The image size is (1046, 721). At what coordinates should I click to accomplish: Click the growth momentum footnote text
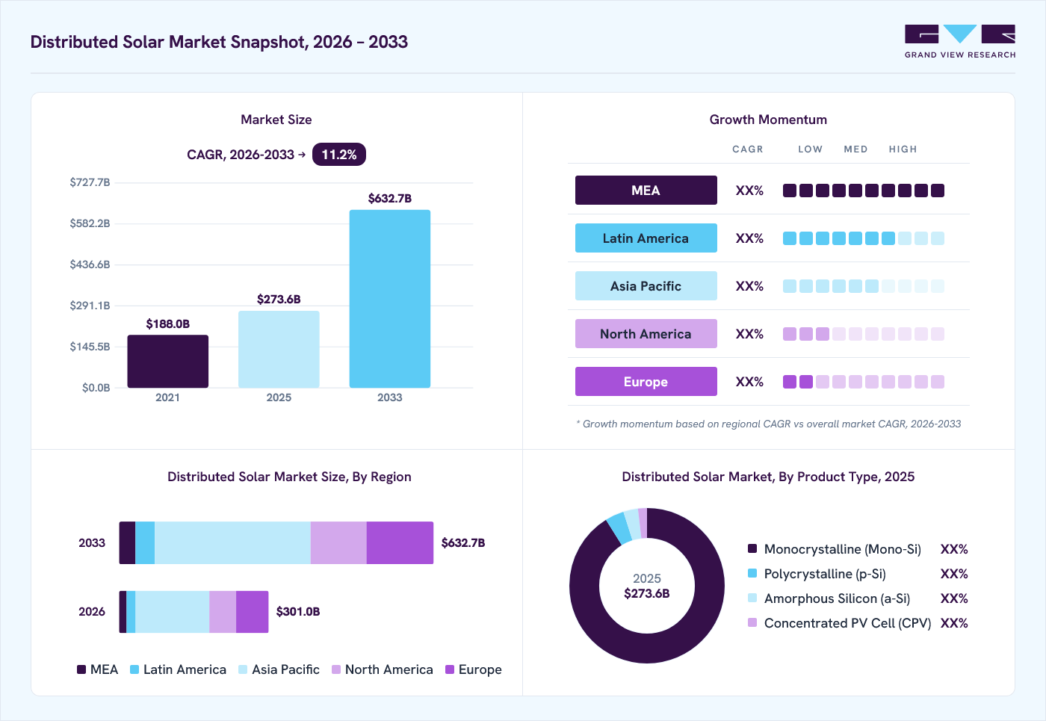[769, 424]
